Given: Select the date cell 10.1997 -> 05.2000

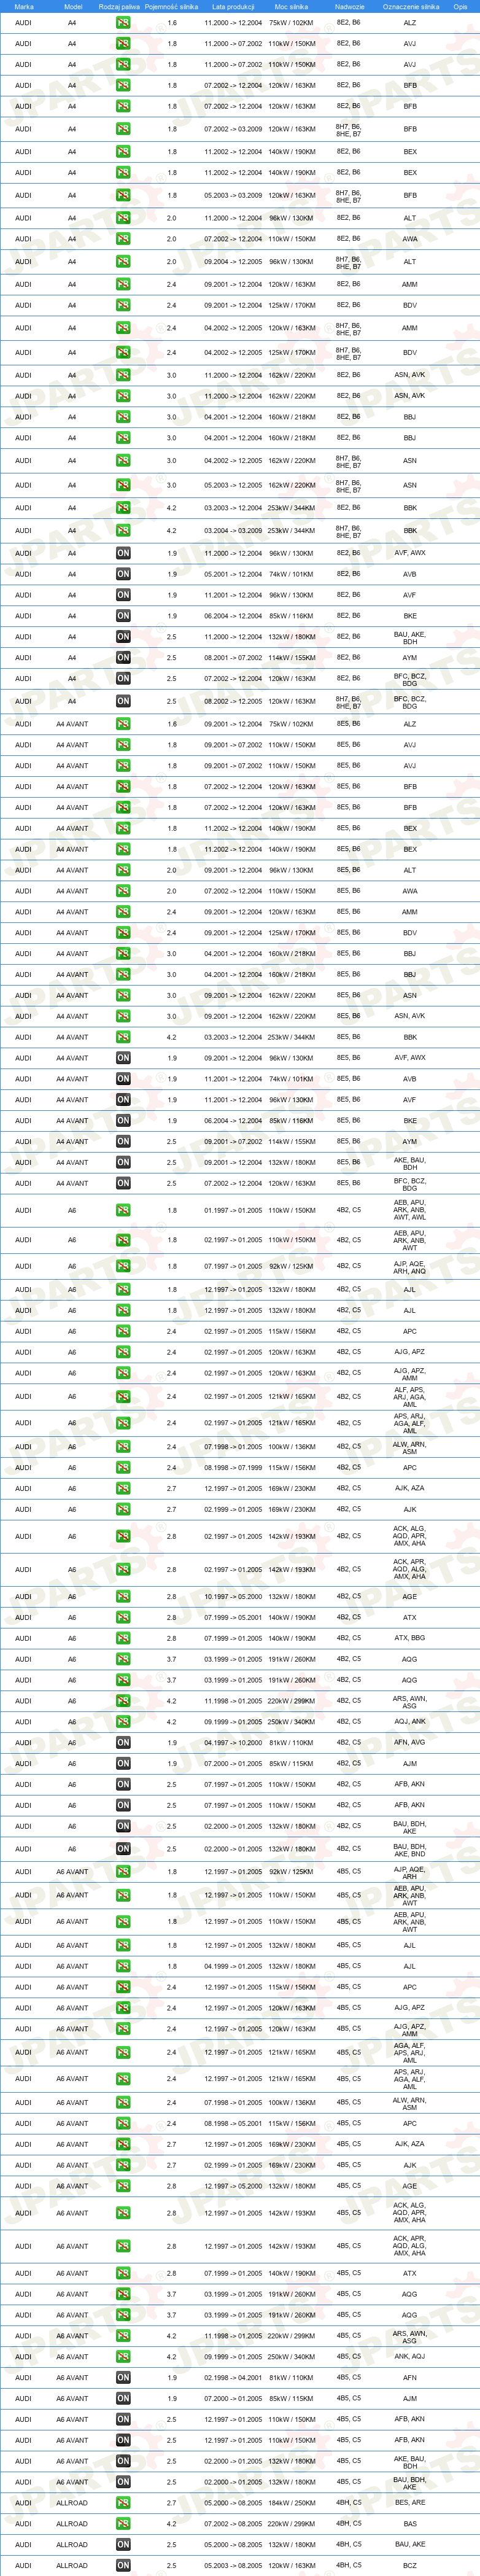Looking at the screenshot, I should pyautogui.click(x=233, y=1597).
